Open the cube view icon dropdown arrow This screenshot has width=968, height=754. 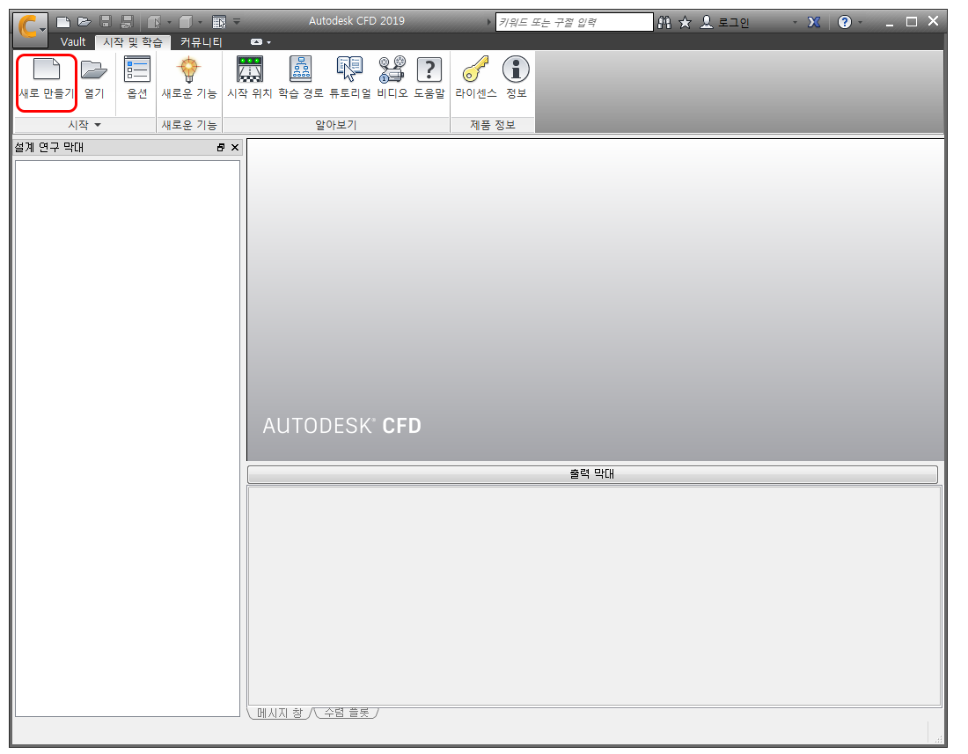tap(200, 22)
